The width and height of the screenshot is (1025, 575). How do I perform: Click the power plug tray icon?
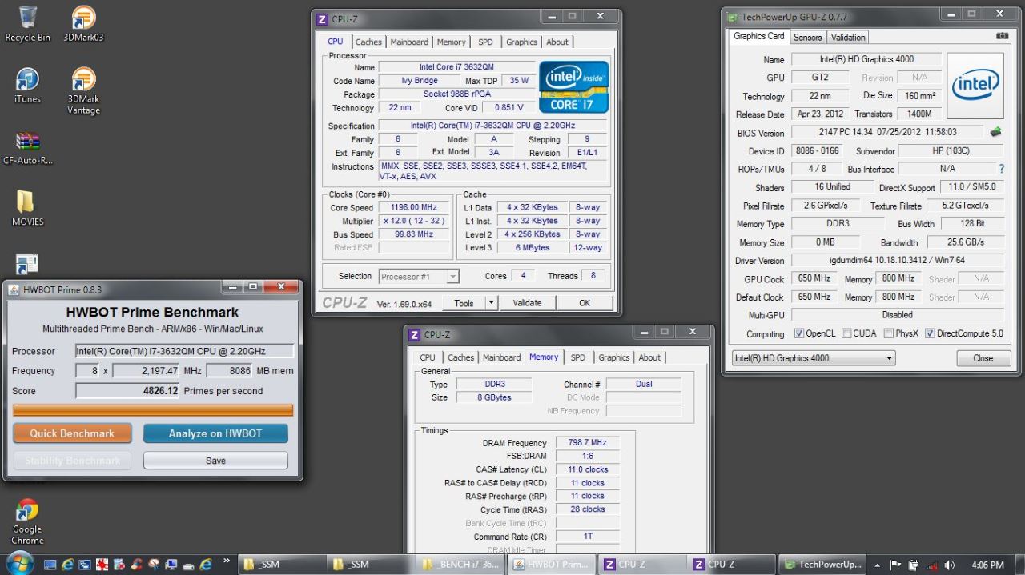point(913,565)
